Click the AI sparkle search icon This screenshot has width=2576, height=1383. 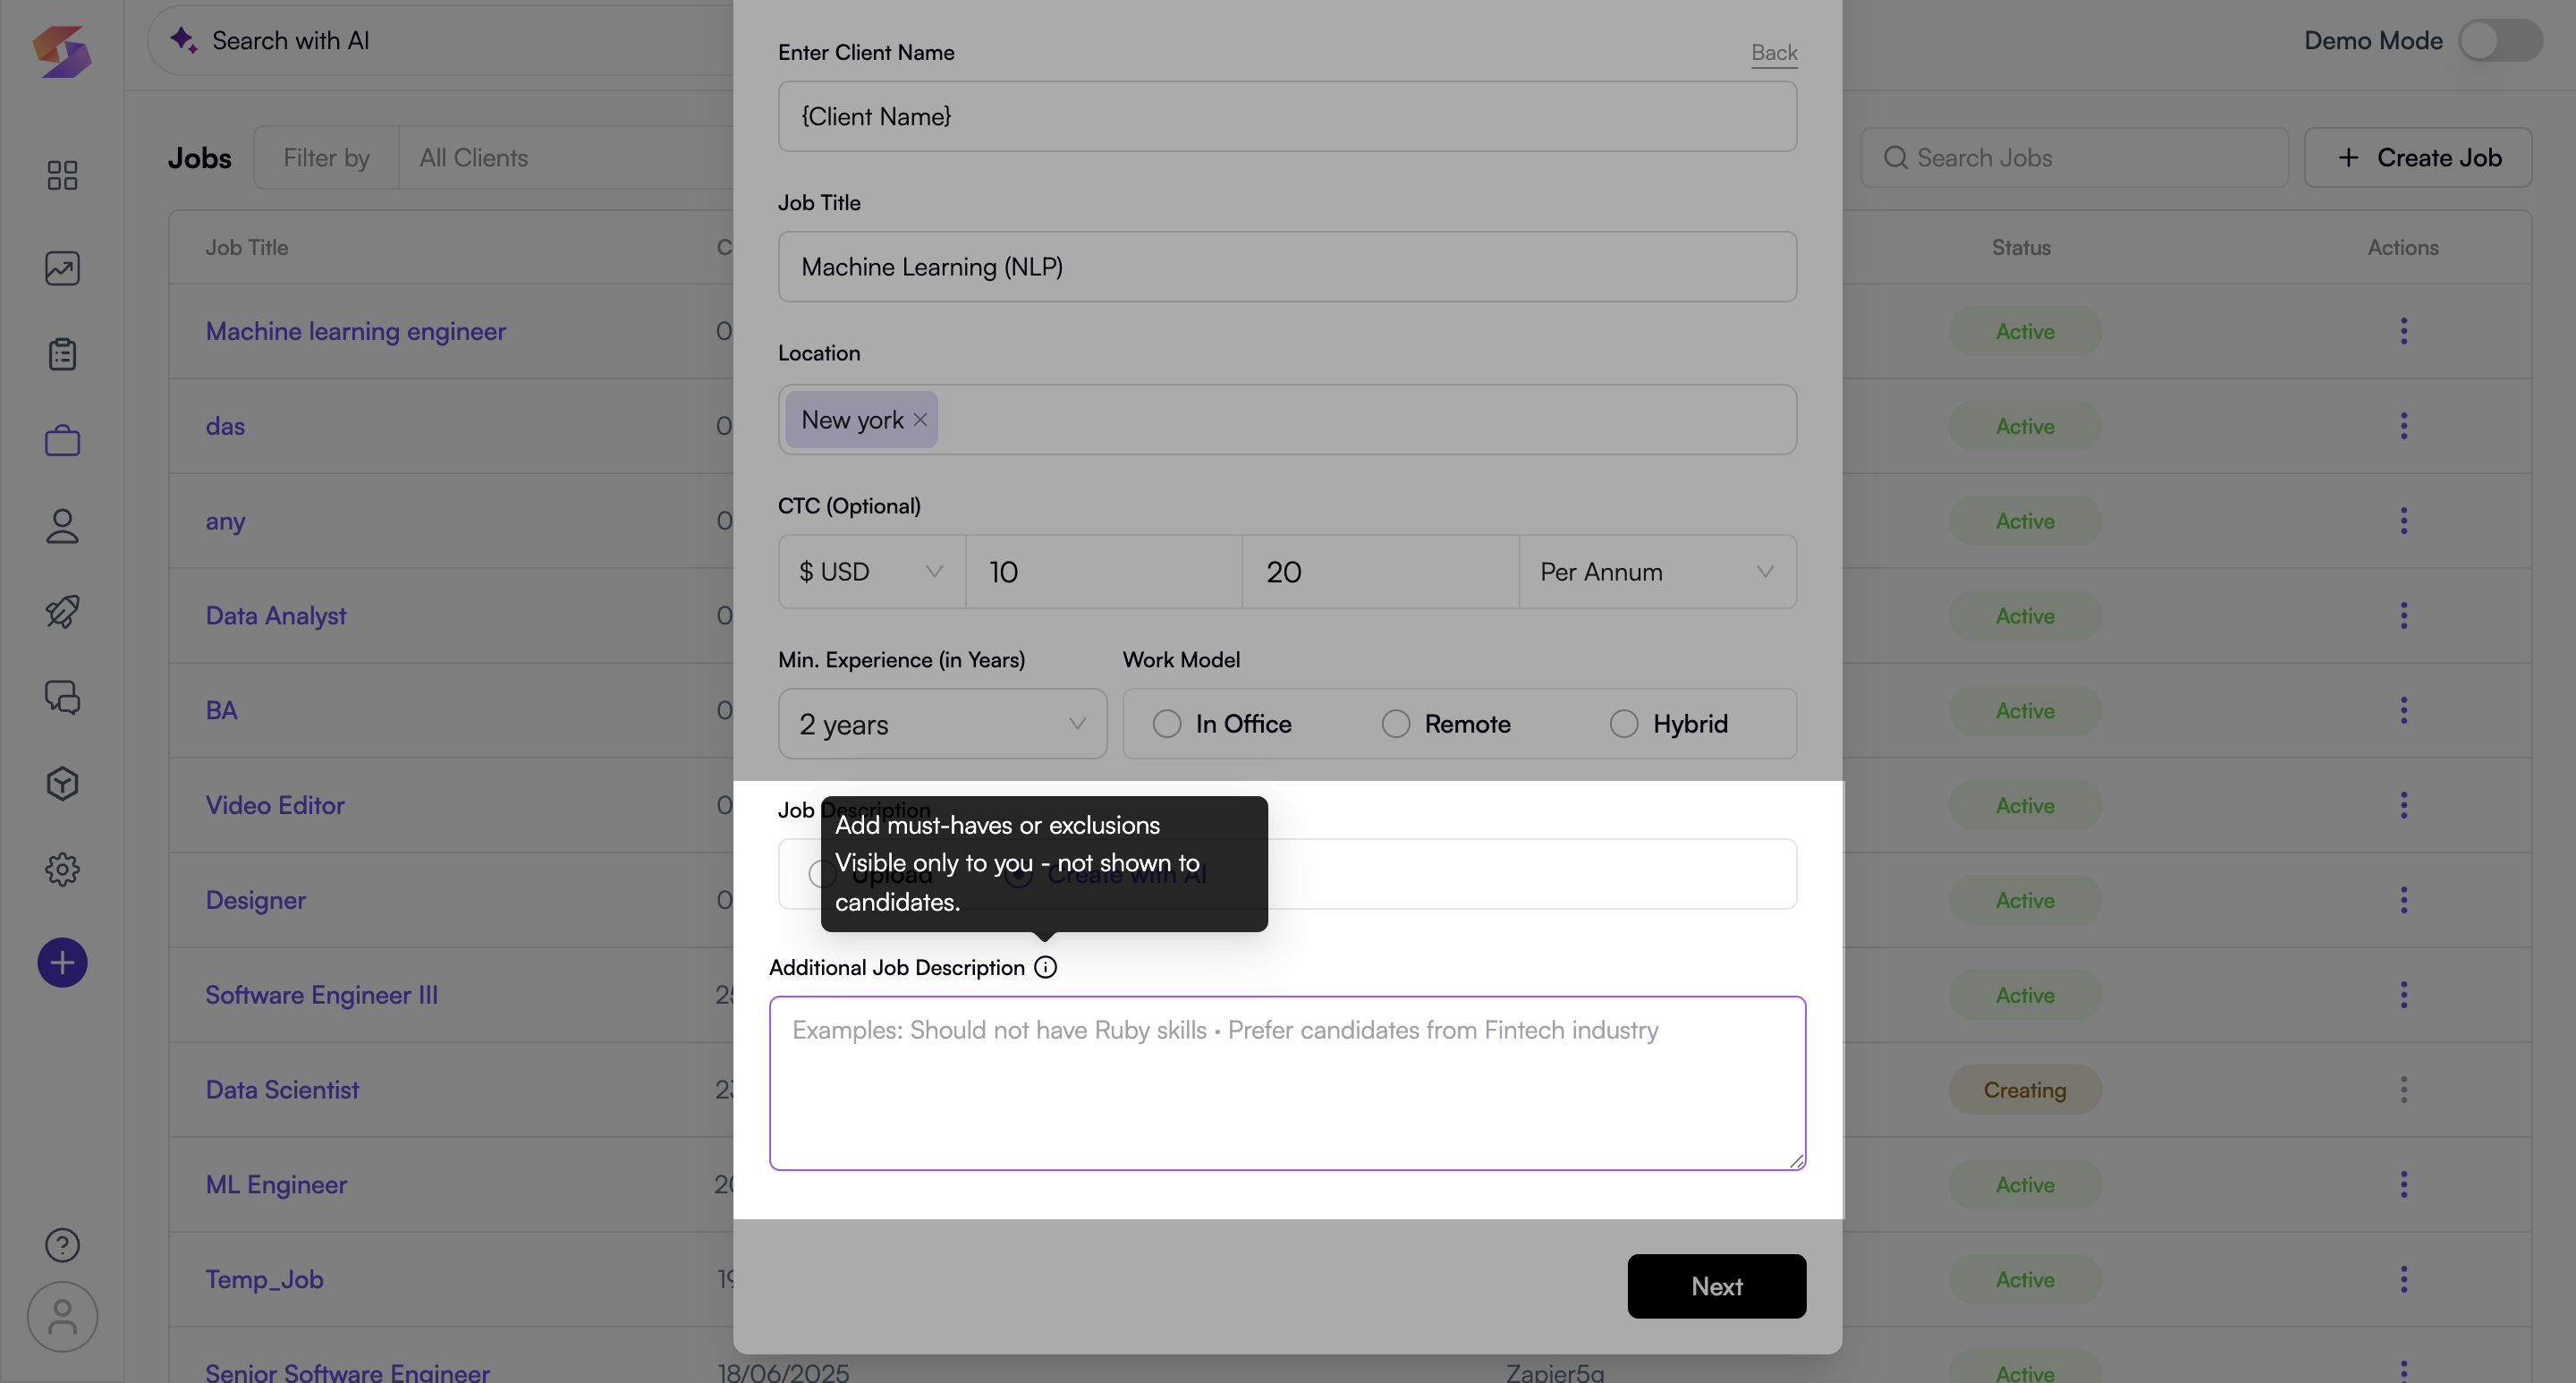click(183, 40)
